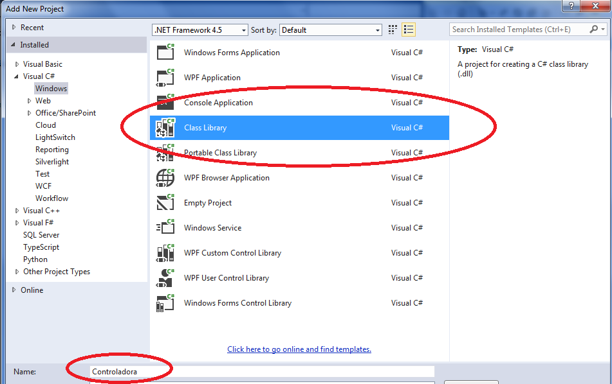Select the SQL Server category
The width and height of the screenshot is (612, 384).
click(41, 235)
